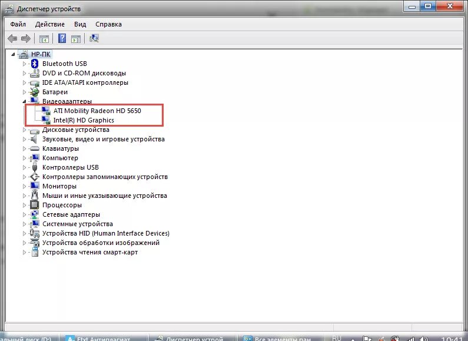Click the Батареи battery icon
The width and height of the screenshot is (468, 341).
[35, 92]
